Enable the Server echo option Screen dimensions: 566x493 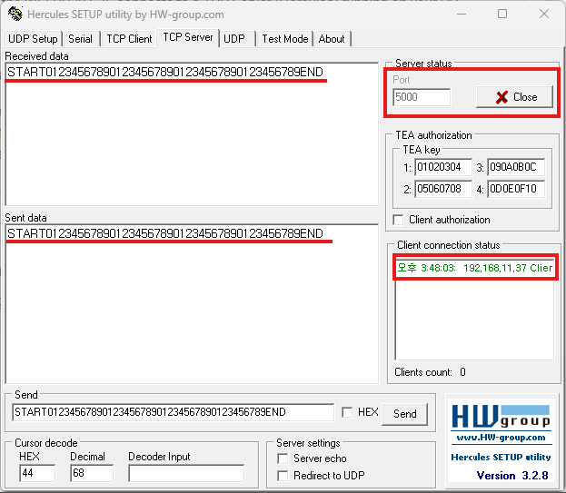(x=283, y=458)
